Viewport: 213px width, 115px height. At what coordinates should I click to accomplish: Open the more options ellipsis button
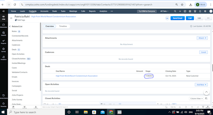pyautogui.click(x=208, y=18)
